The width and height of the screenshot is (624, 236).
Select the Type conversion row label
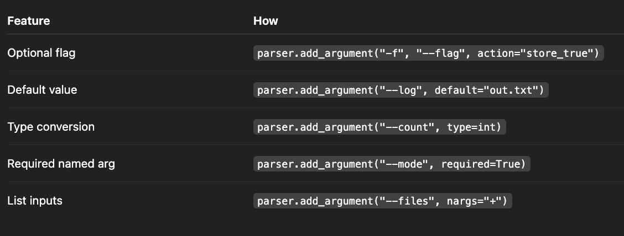[x=51, y=127]
